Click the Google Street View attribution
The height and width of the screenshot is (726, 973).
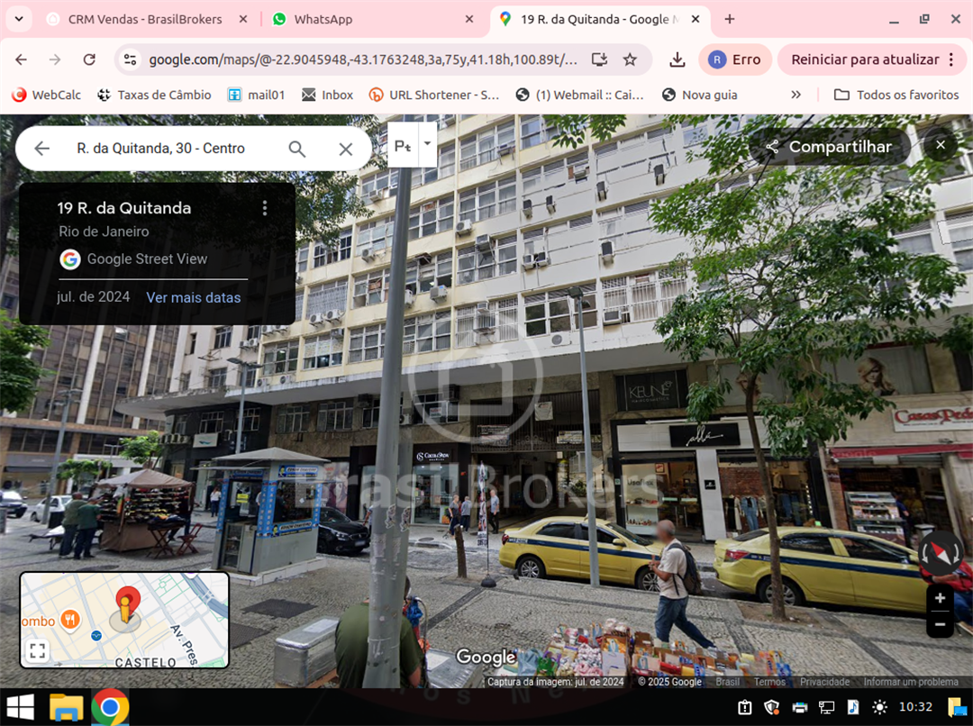pos(134,259)
